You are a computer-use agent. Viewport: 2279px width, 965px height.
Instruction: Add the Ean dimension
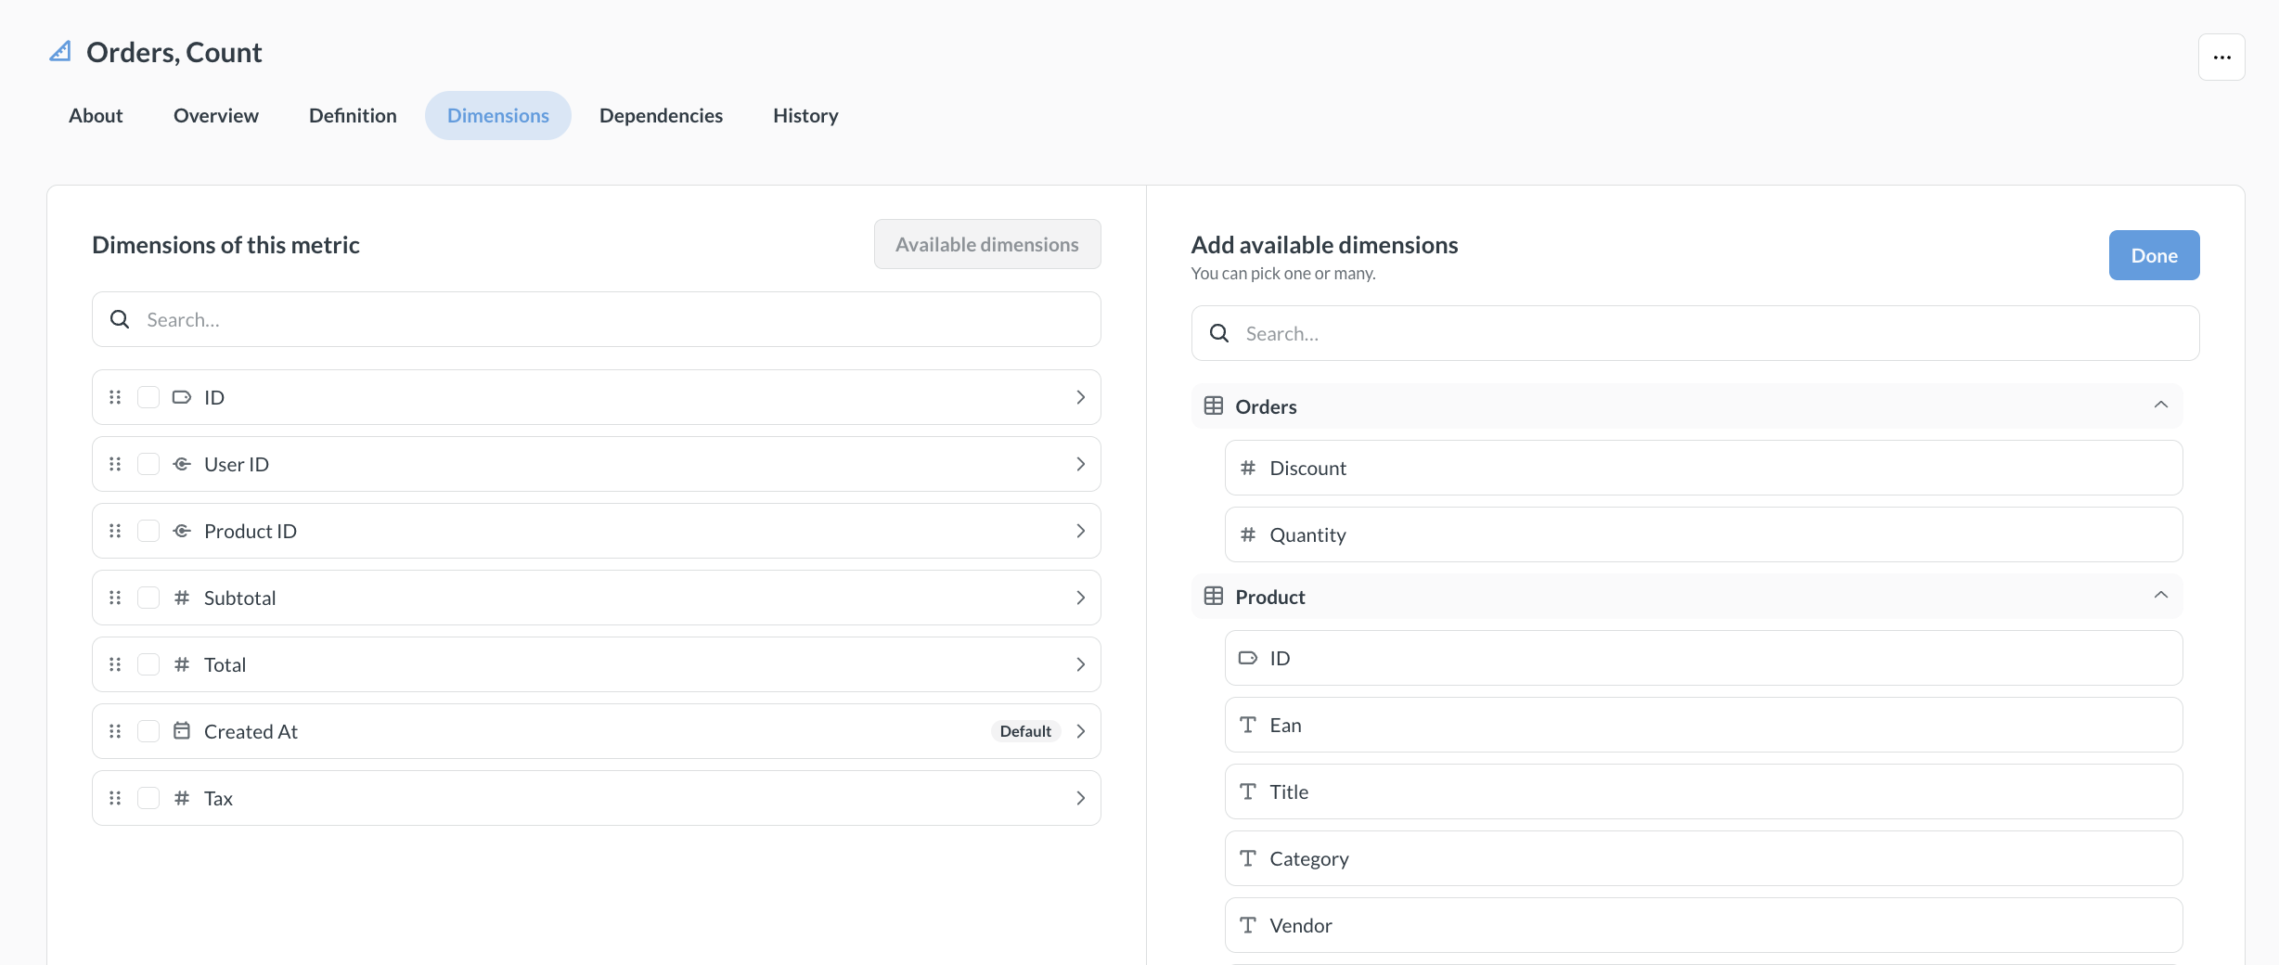pyautogui.click(x=1704, y=725)
